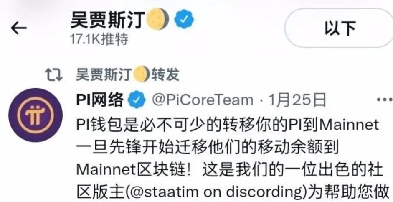
Task: Open the three-dot tweet options menu
Action: coord(385,100)
